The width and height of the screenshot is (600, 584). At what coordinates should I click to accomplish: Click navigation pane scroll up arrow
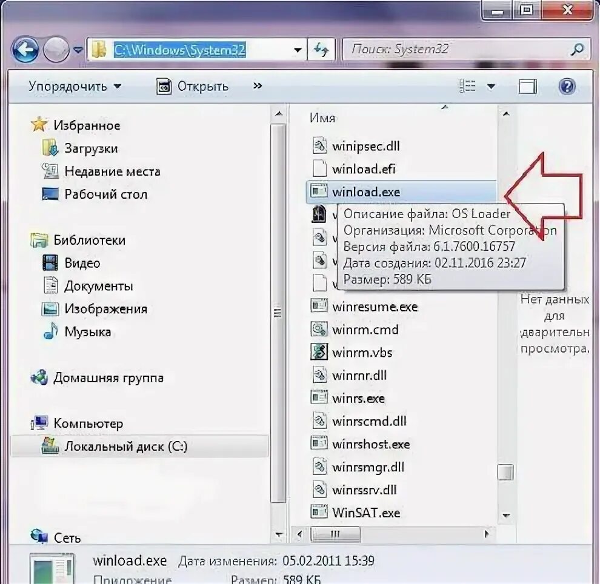[x=279, y=114]
